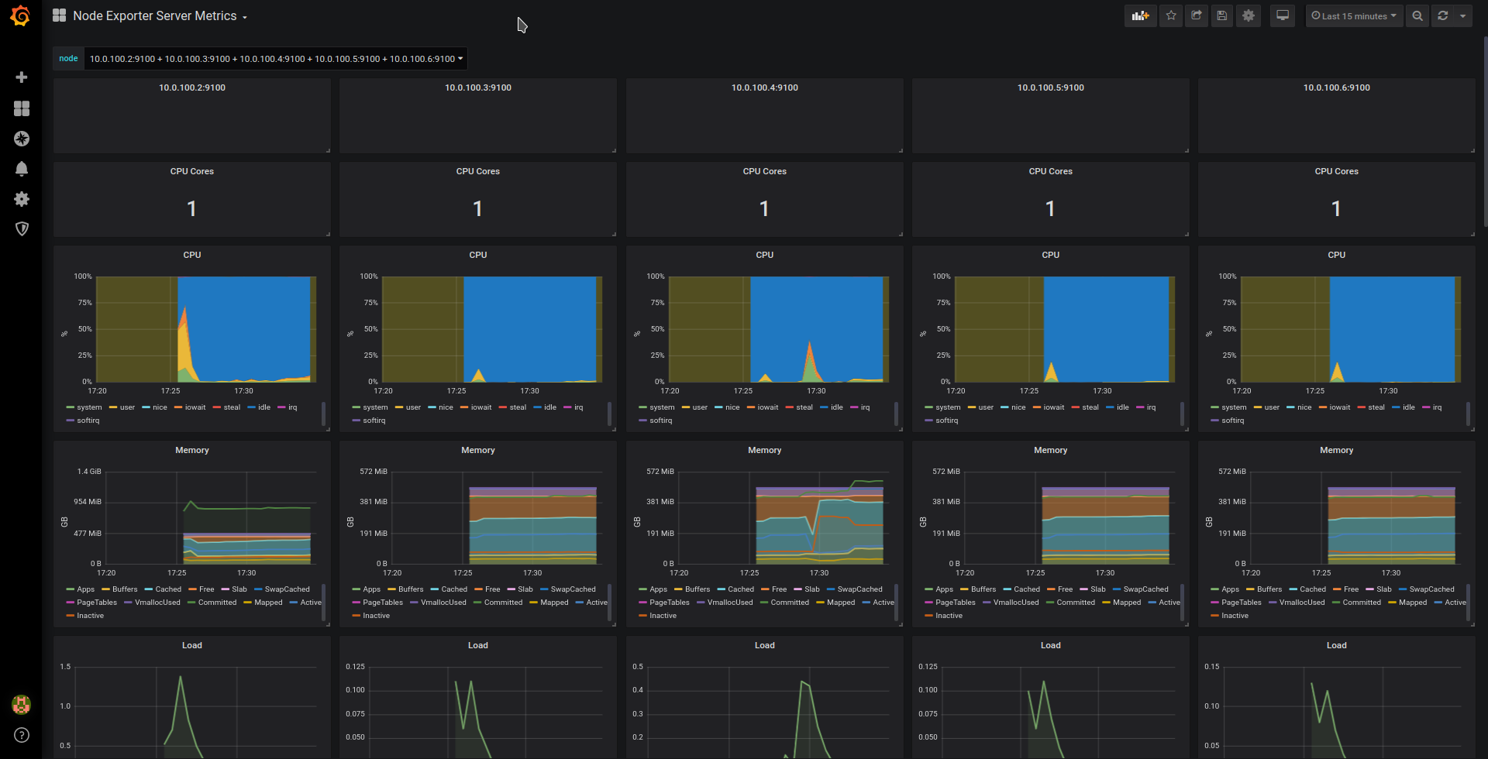The image size is (1488, 759).
Task: Open the Alerting bell icon
Action: point(22,169)
